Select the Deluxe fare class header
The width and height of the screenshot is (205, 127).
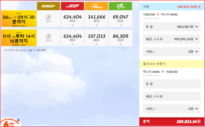click(x=96, y=6)
